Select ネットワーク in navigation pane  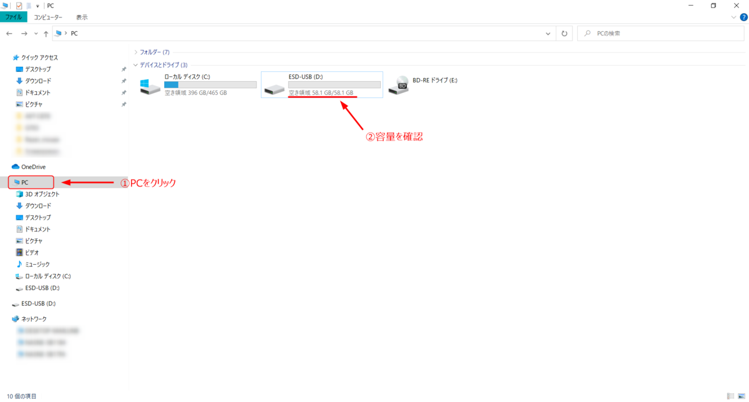pyautogui.click(x=29, y=319)
